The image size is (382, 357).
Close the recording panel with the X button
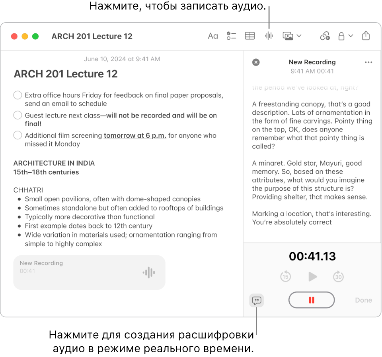pos(256,62)
